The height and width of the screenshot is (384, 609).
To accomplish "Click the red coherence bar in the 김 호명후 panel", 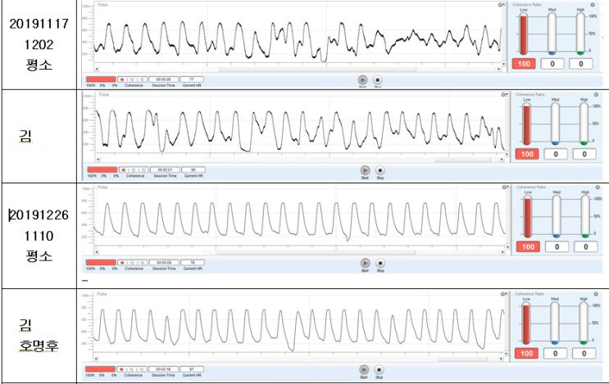I will click(x=100, y=369).
